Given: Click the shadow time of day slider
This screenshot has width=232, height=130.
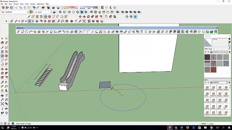Looking at the screenshot, I should (x=89, y=7).
